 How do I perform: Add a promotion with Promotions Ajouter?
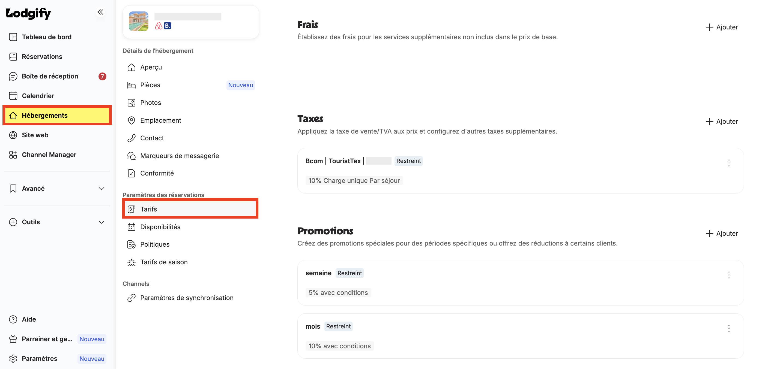[722, 233]
